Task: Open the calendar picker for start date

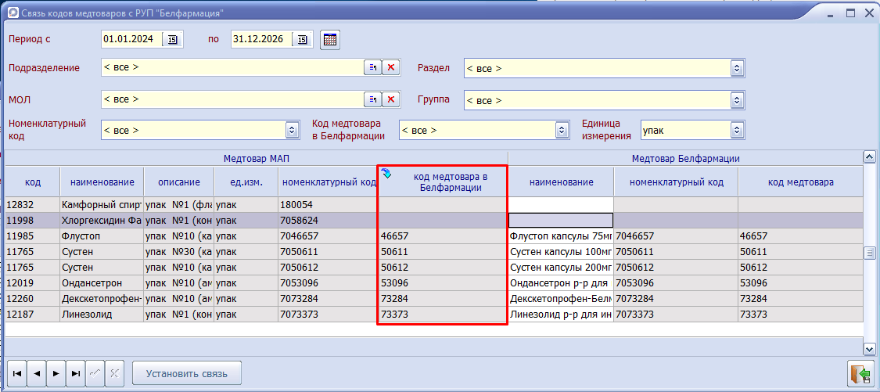Action: coord(173,39)
